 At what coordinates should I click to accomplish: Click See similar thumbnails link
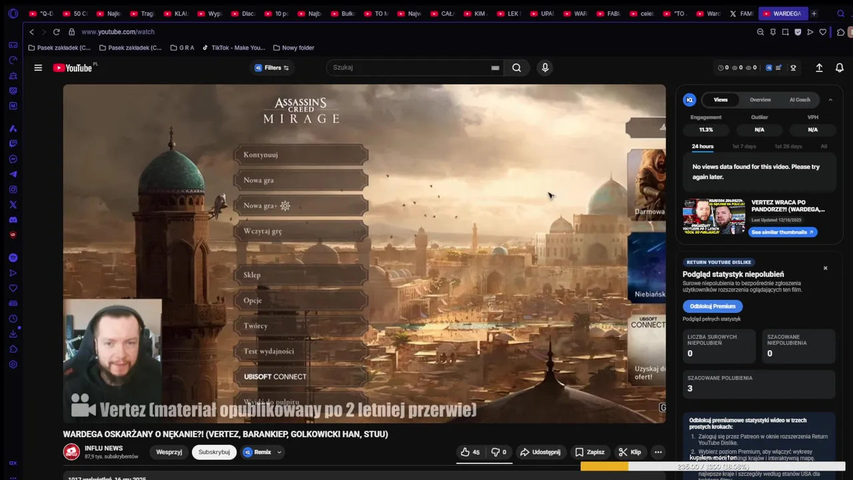tap(782, 232)
